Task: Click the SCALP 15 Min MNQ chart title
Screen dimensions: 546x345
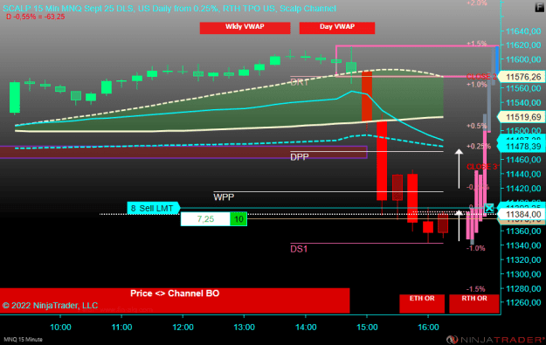Action: [169, 8]
